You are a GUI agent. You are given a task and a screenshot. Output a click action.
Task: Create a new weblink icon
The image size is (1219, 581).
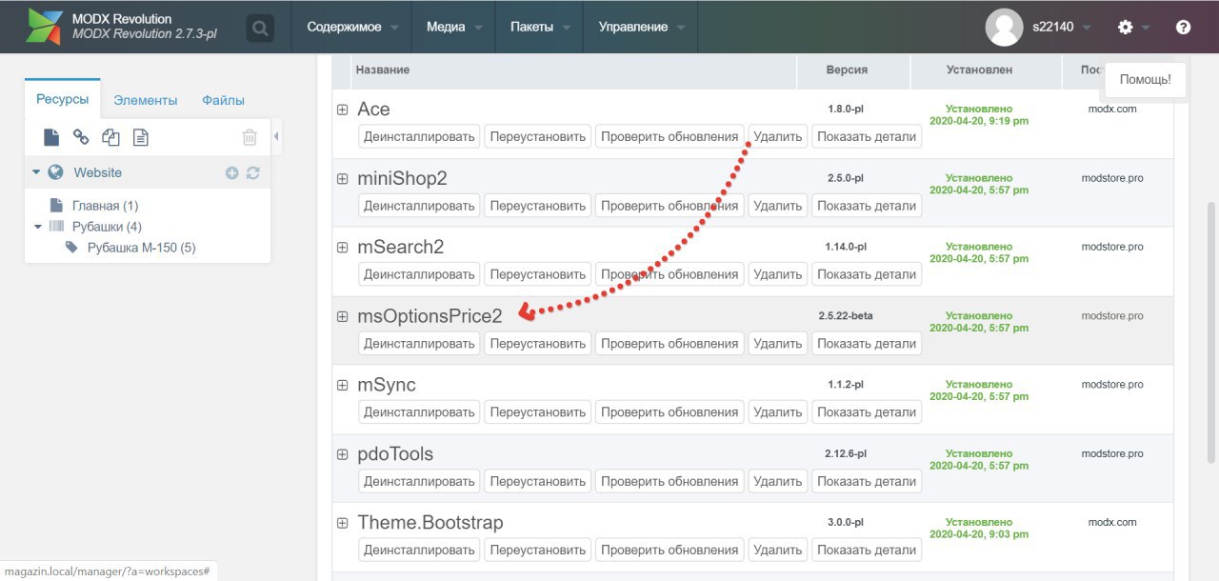pos(81,137)
